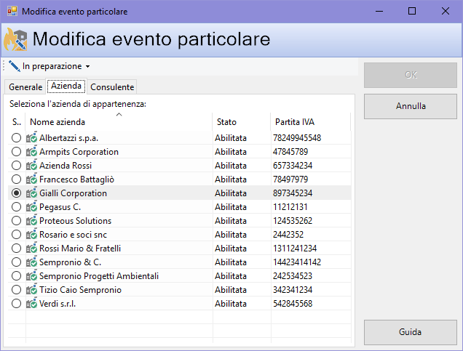
Task: Click the company icon beside Albertazzi s.p.a.
Action: 31,137
